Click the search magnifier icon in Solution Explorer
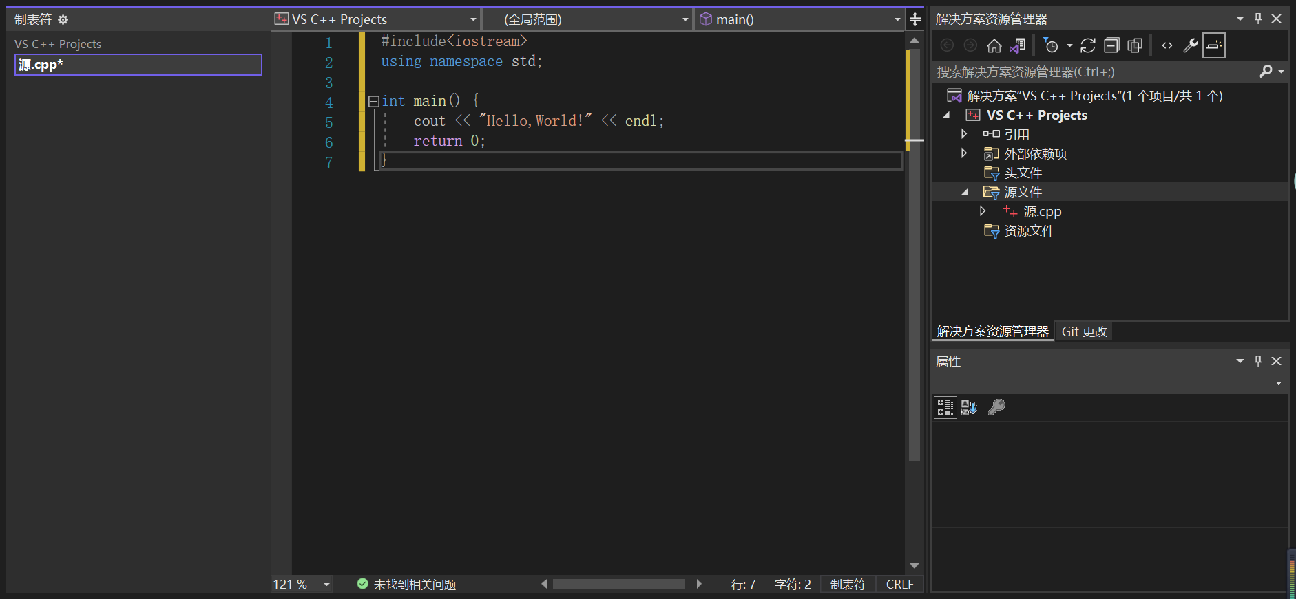Screen dimensions: 1296x599 (1266, 72)
